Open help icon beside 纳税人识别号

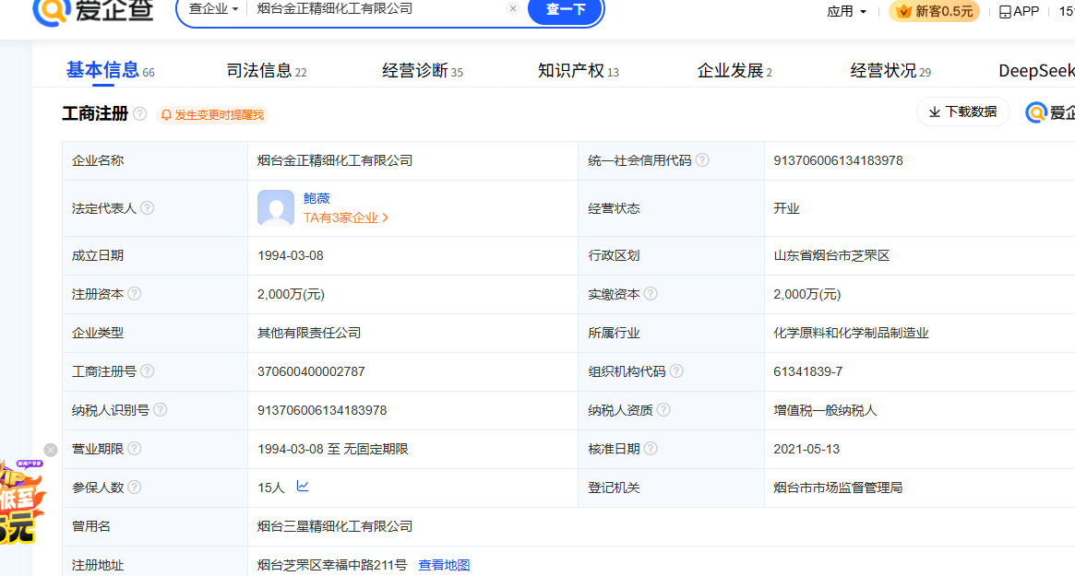click(160, 409)
